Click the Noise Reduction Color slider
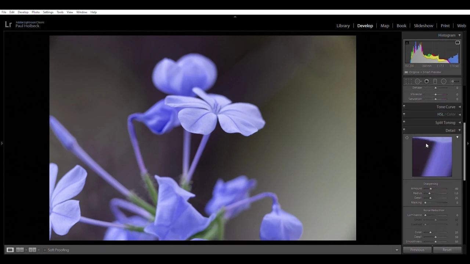This screenshot has height=264, width=470. click(435, 232)
